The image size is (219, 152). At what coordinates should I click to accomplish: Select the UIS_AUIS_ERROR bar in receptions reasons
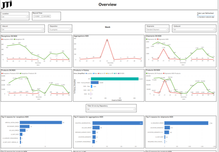point(23,130)
